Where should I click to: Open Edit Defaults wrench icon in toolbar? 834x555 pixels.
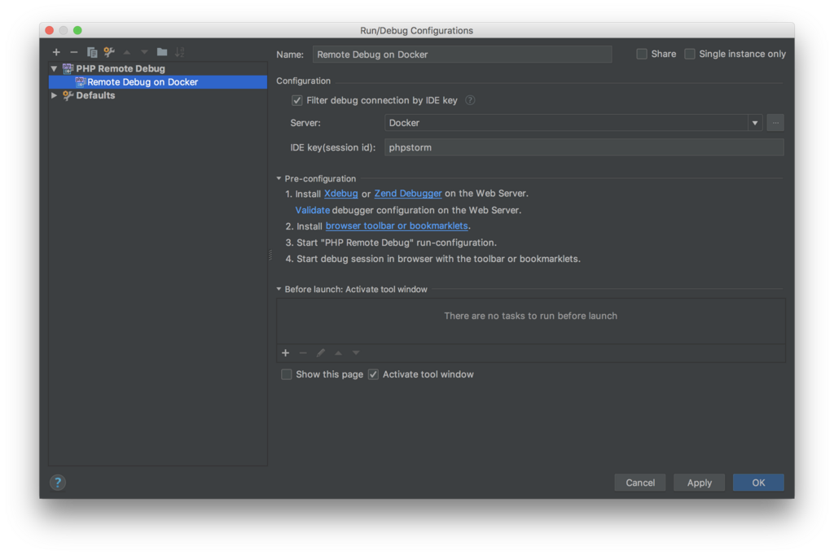point(109,52)
